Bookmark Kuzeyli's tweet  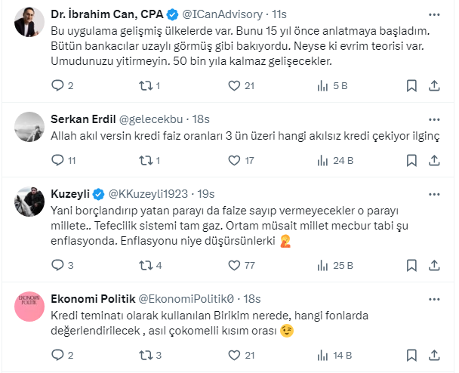pyautogui.click(x=411, y=265)
